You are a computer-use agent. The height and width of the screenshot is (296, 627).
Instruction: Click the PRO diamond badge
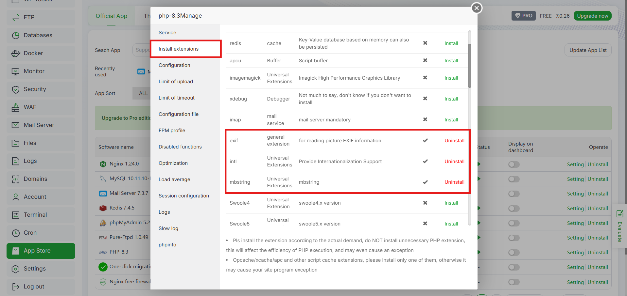click(523, 16)
